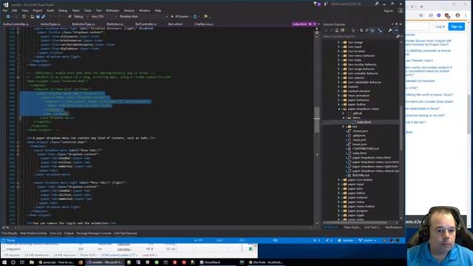Start debugging with IIS Express button

[x=180, y=16]
